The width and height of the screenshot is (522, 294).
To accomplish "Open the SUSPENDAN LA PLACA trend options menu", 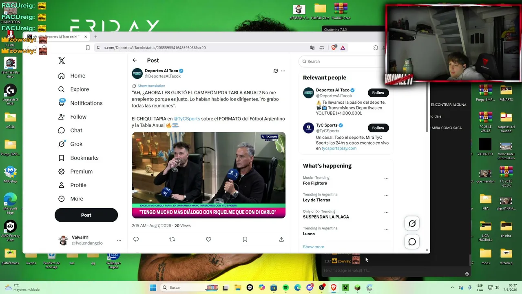I will tap(386, 212).
